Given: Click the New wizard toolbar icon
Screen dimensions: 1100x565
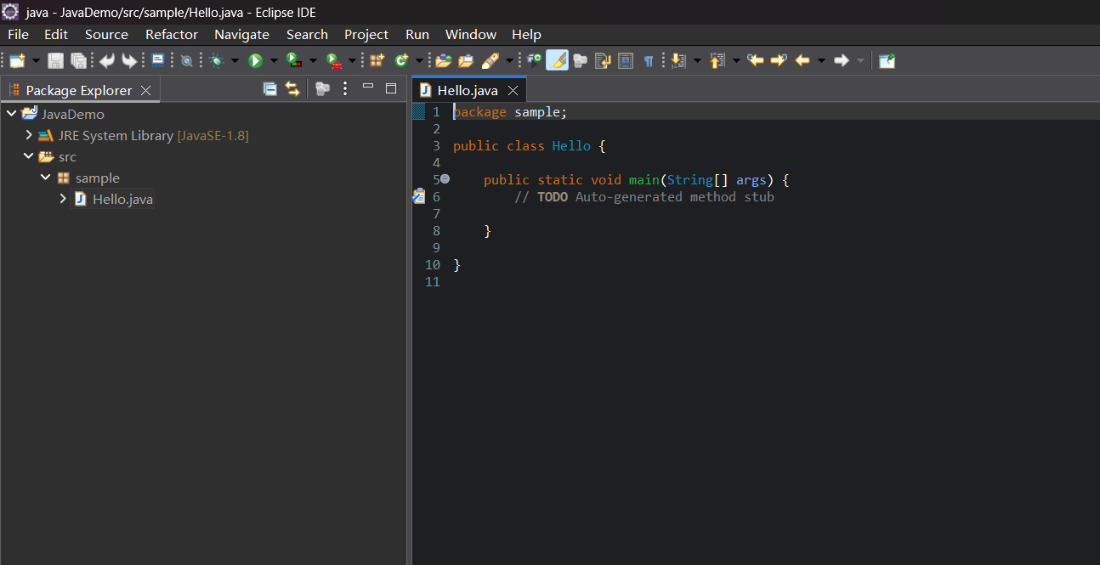Looking at the screenshot, I should (x=17, y=60).
